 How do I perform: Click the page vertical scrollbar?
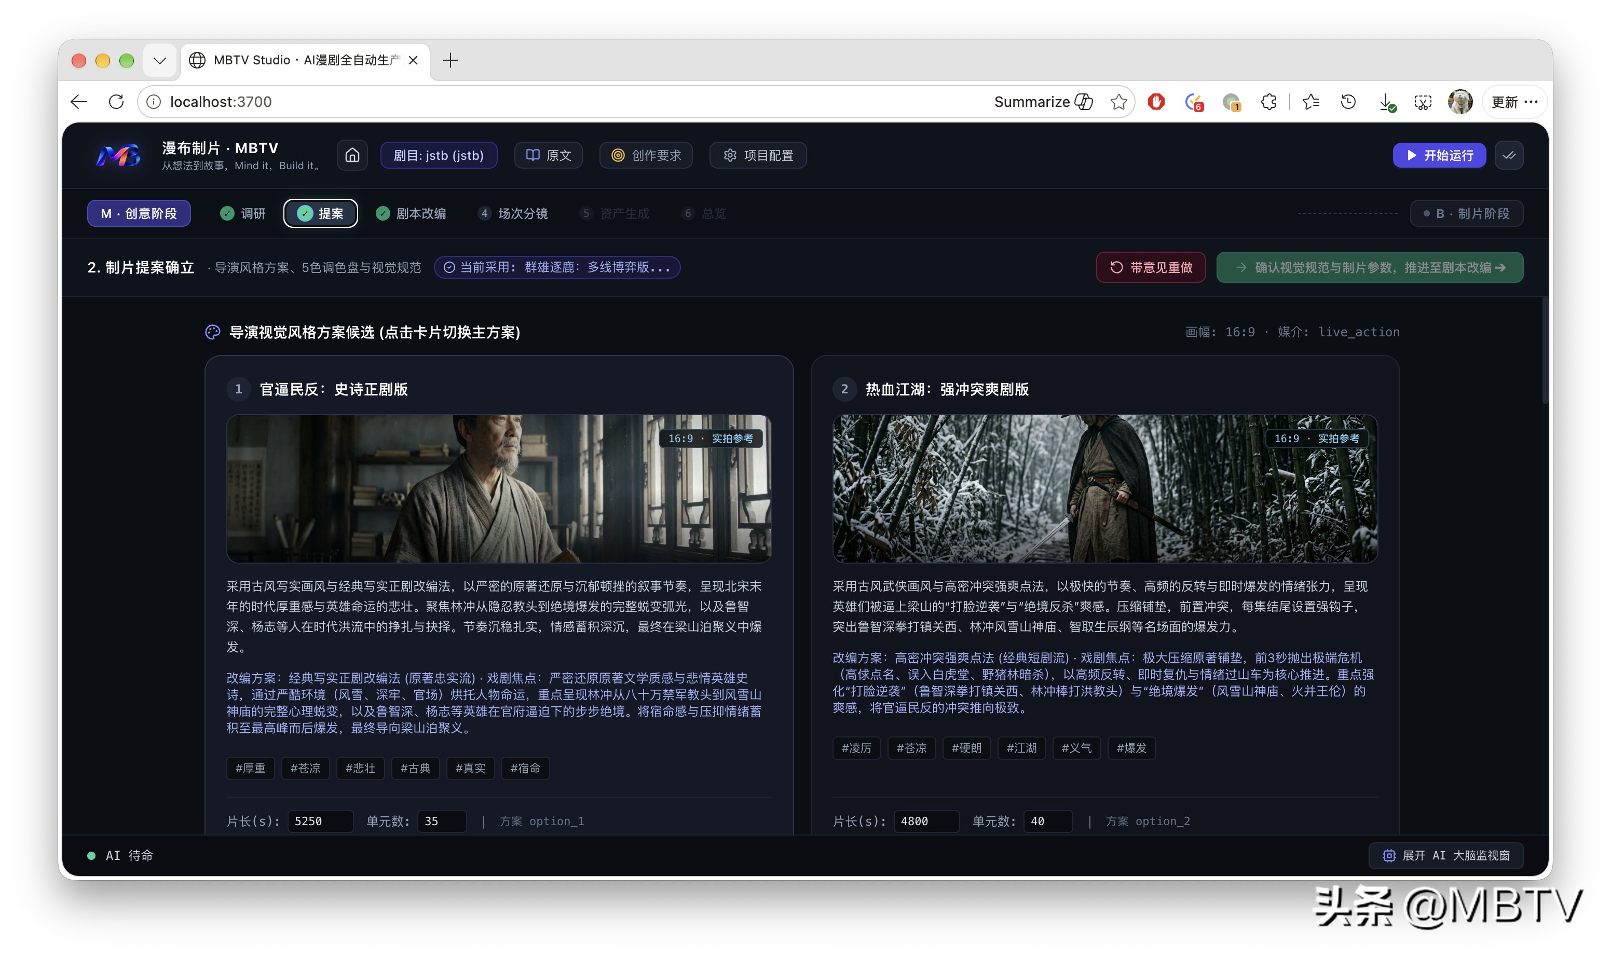pyautogui.click(x=1545, y=350)
